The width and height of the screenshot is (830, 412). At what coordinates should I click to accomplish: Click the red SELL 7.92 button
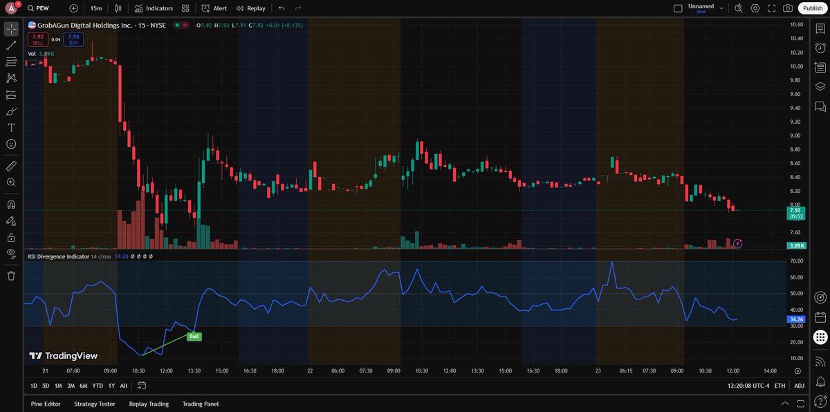point(38,39)
